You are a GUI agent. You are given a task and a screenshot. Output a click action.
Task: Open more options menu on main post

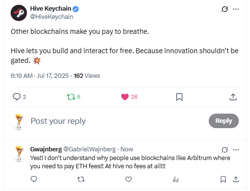pyautogui.click(x=236, y=9)
